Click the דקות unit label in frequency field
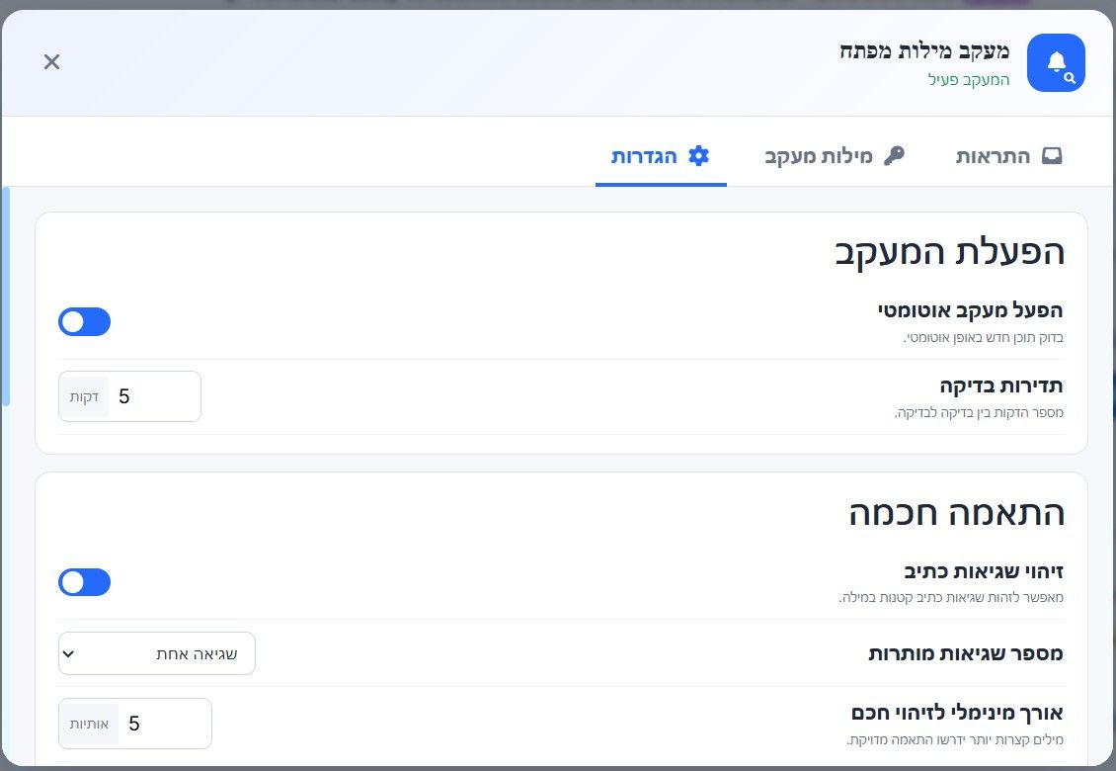1116x771 pixels. 84,397
